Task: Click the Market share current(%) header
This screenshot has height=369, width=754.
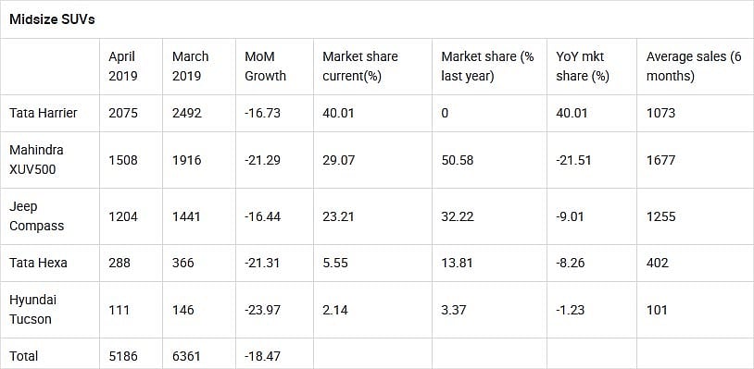Action: tap(360, 67)
